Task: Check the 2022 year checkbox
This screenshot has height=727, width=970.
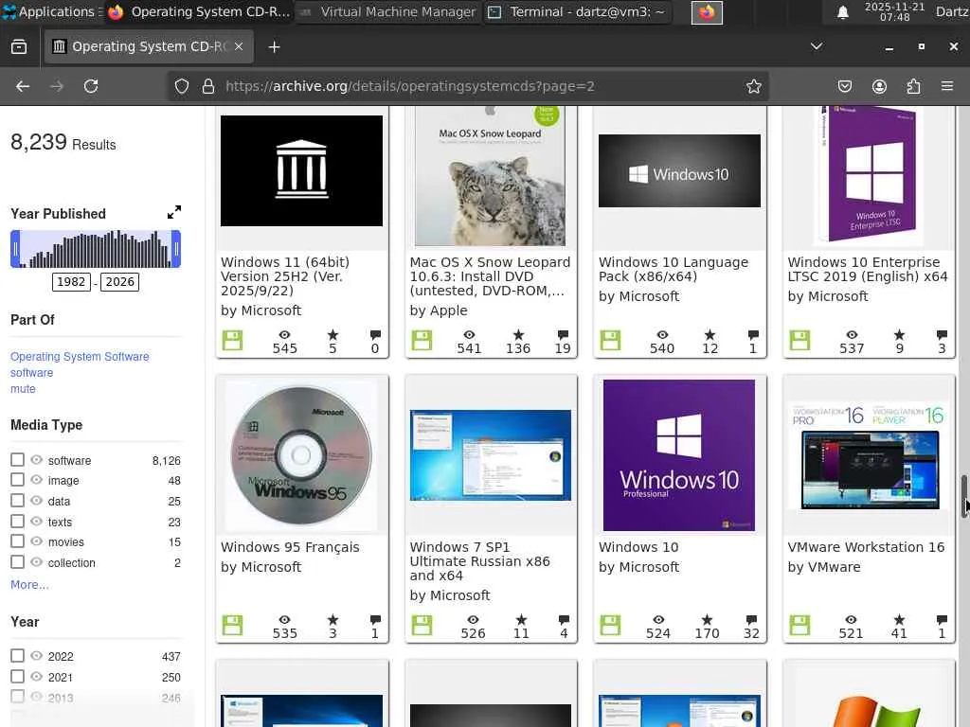Action: pos(17,655)
